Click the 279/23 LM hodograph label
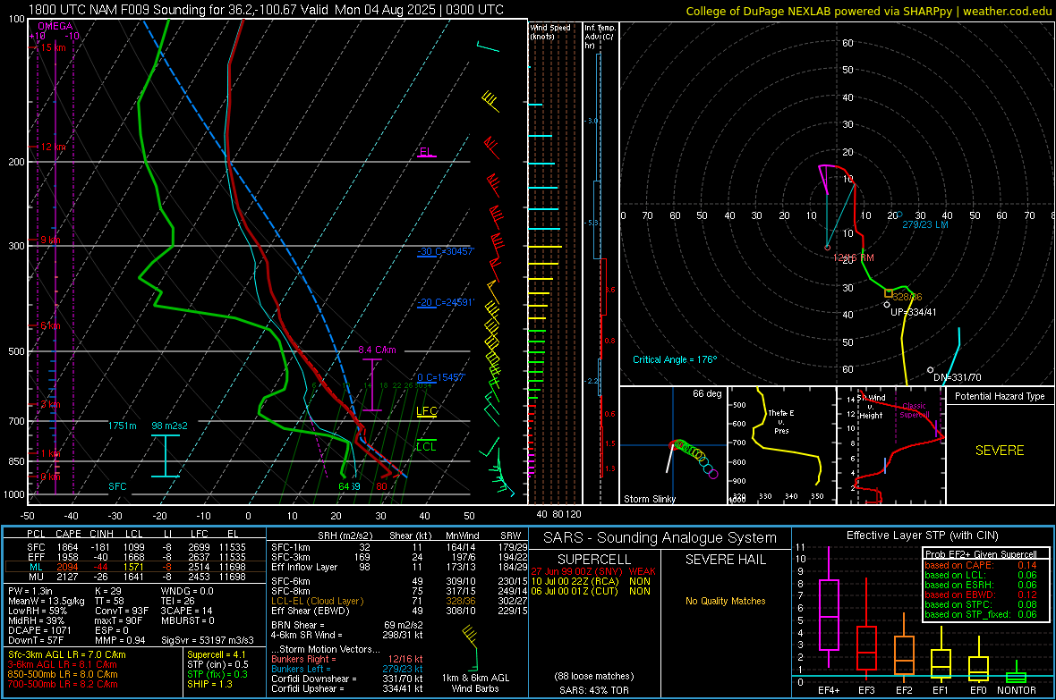1056x700 pixels. 925,224
